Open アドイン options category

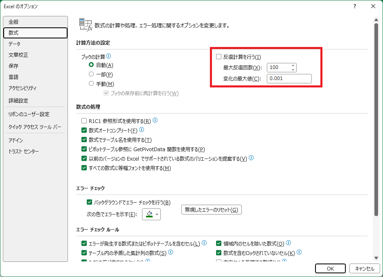[x=36, y=140]
